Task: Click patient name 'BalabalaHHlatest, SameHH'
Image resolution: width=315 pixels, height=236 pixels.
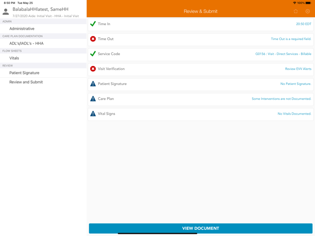Action: coord(40,9)
